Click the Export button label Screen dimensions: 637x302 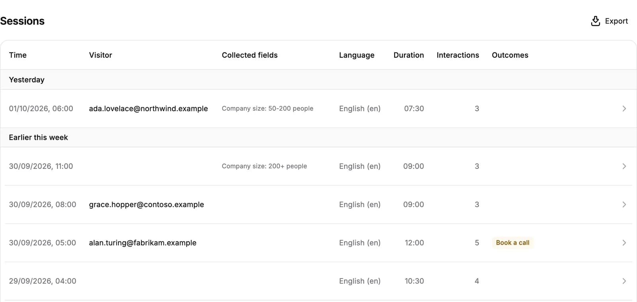pos(616,21)
